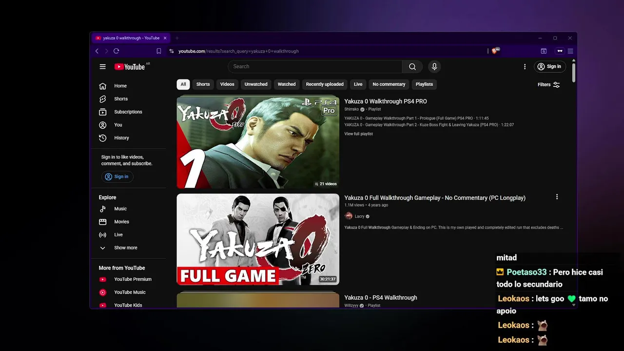The width and height of the screenshot is (624, 351).
Task: Click the site settings icon in address bar
Action: click(x=171, y=51)
